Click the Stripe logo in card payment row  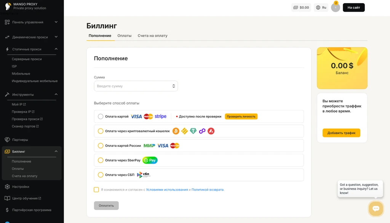160,116
